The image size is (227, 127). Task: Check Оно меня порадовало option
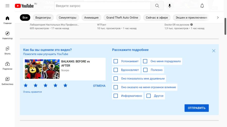[x=145, y=61]
